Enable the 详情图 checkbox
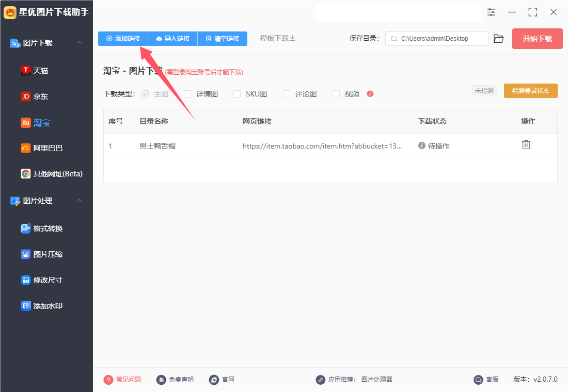Image resolution: width=568 pixels, height=392 pixels. 187,94
